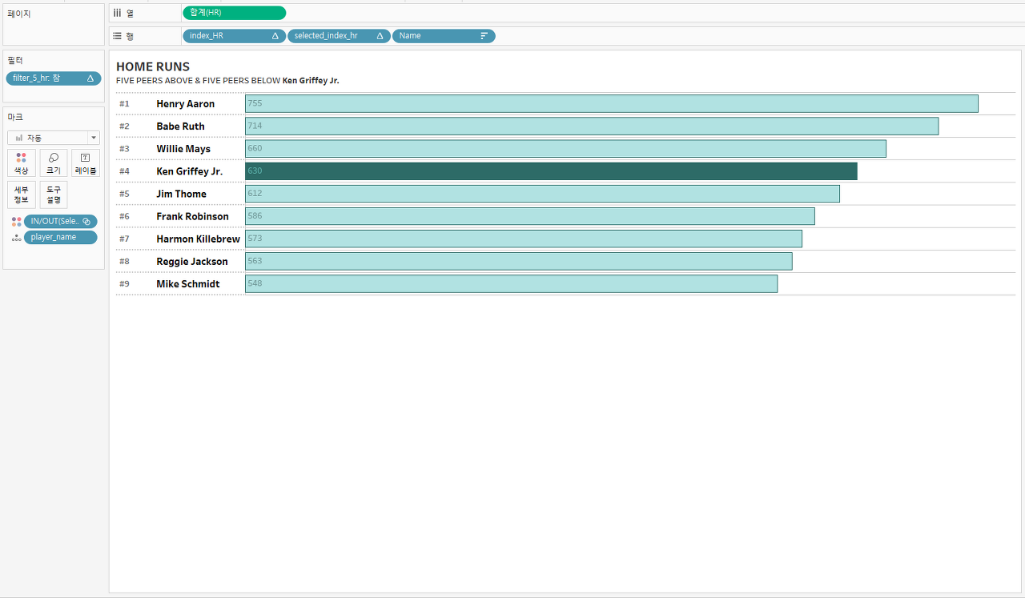Select Harmon Killebrew's bar
Screen dimensions: 1025x598
[524, 239]
